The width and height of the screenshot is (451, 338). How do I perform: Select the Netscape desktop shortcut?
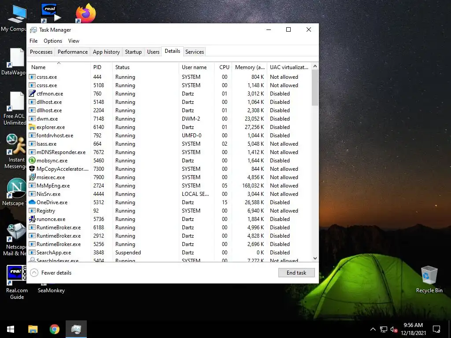pos(15,192)
